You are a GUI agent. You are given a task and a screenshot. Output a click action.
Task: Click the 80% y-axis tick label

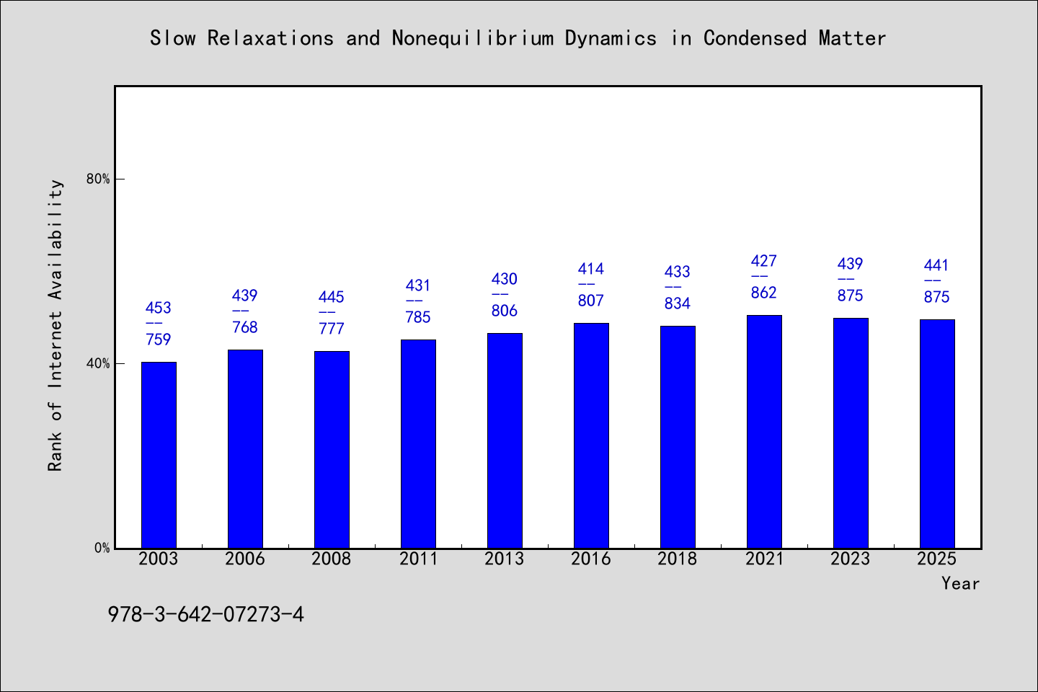(99, 179)
